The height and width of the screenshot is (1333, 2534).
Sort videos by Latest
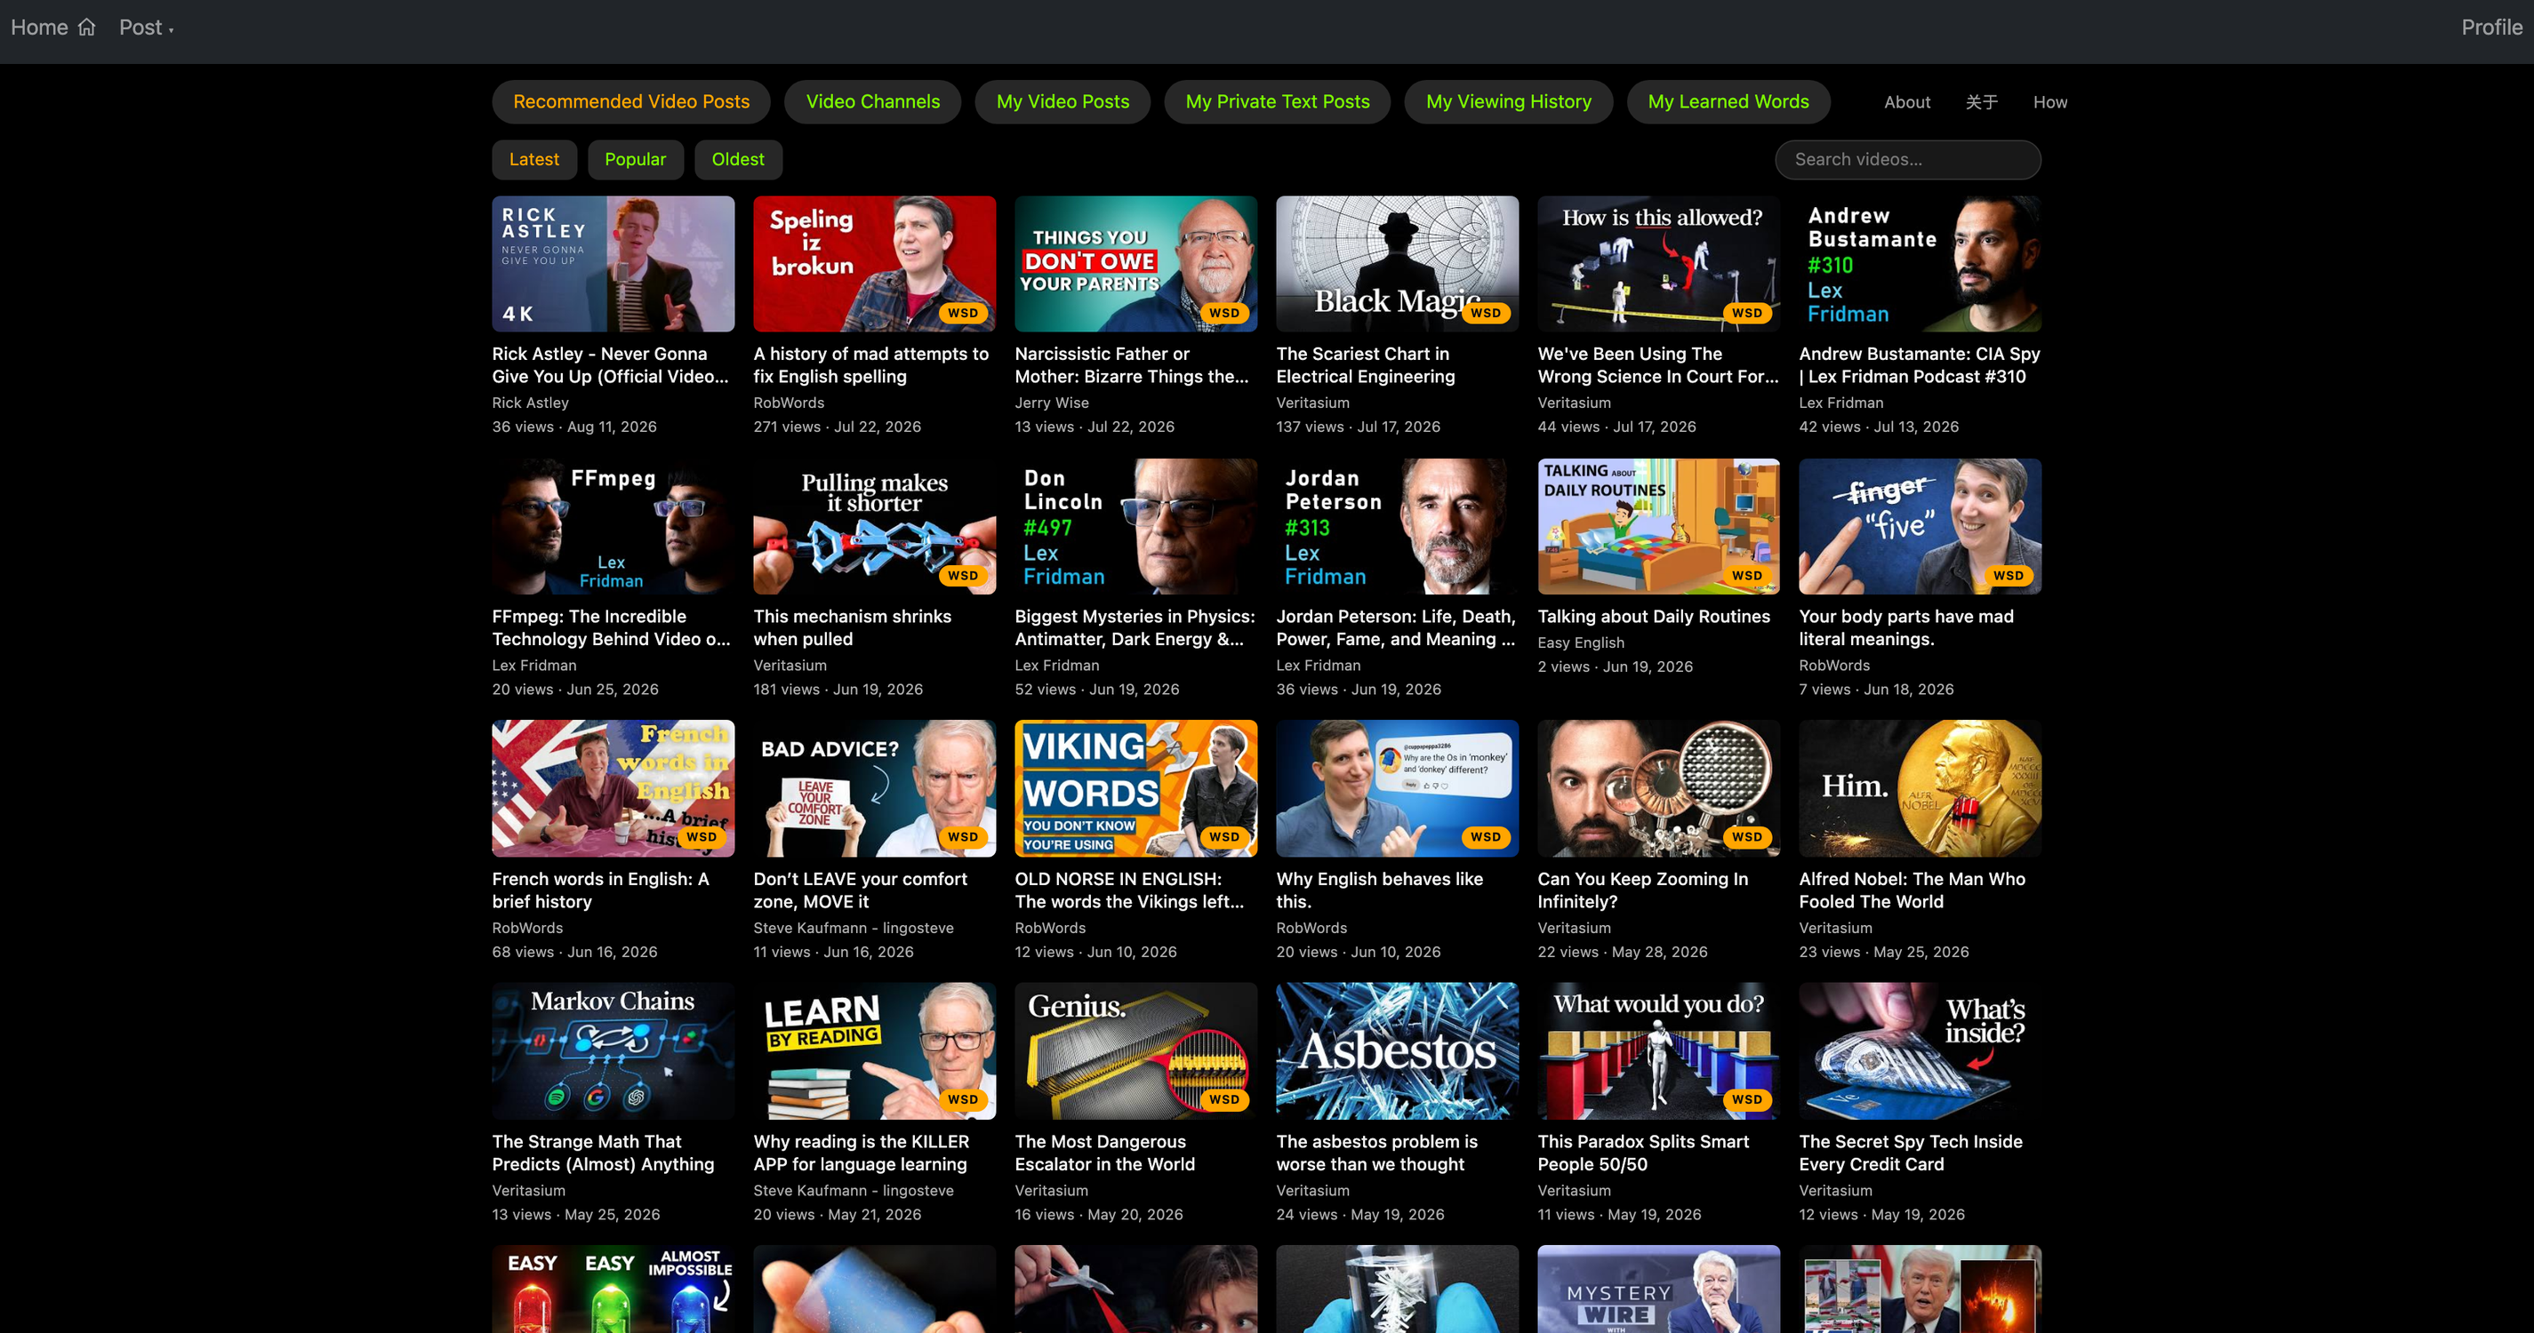tap(534, 159)
